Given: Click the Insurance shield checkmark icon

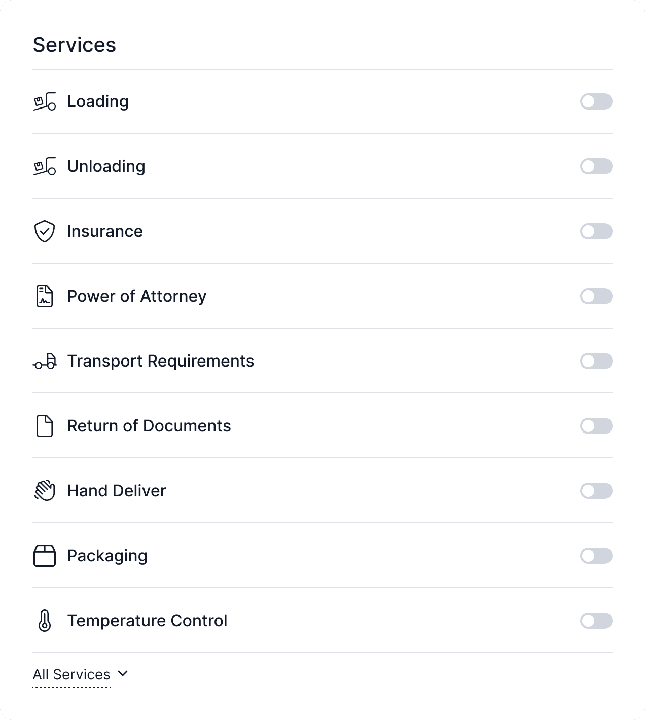Looking at the screenshot, I should (x=45, y=231).
